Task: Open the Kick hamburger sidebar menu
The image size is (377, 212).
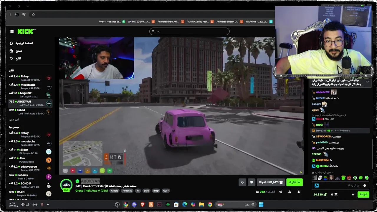Action: click(x=12, y=32)
